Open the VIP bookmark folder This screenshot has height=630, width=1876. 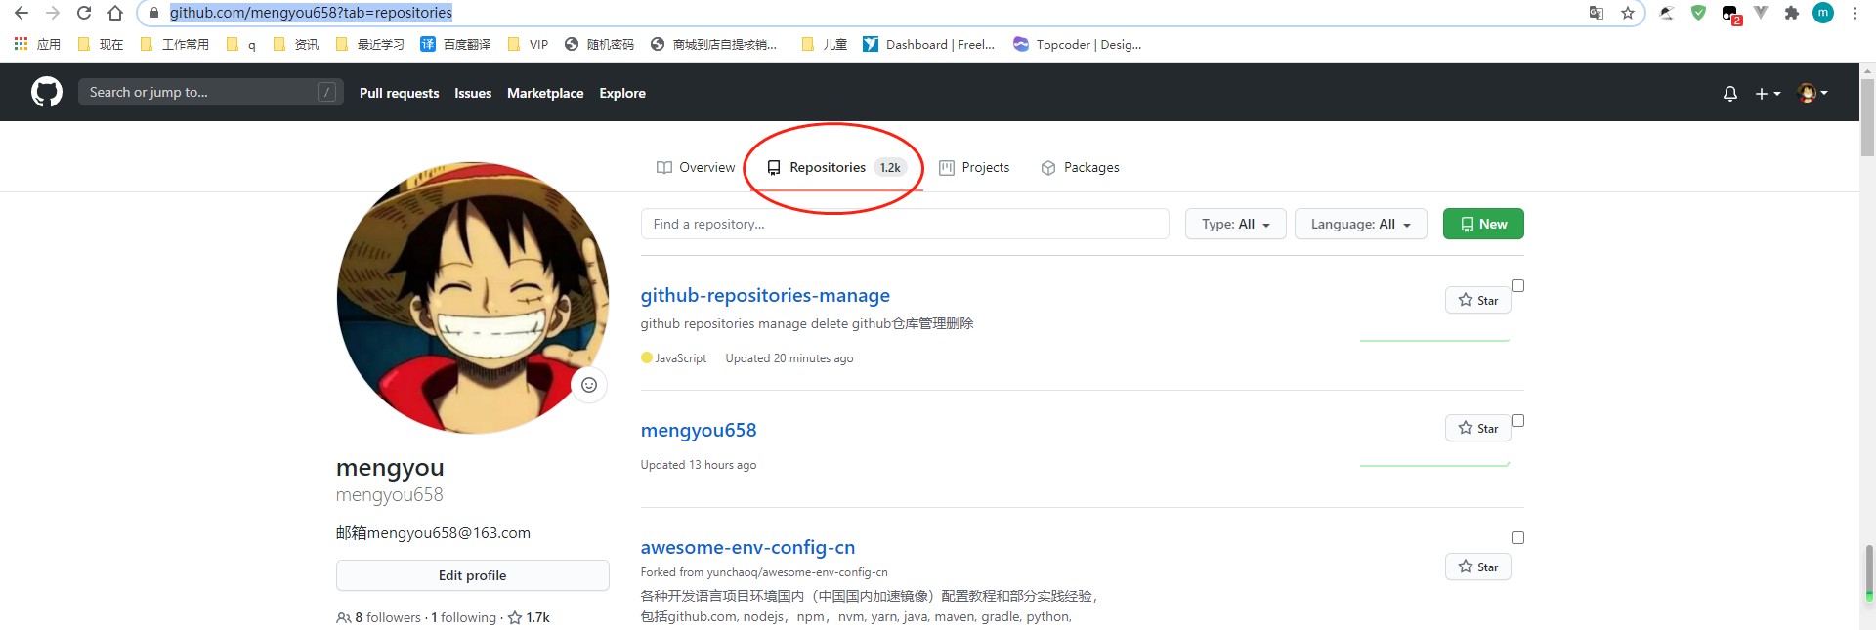pos(528,44)
